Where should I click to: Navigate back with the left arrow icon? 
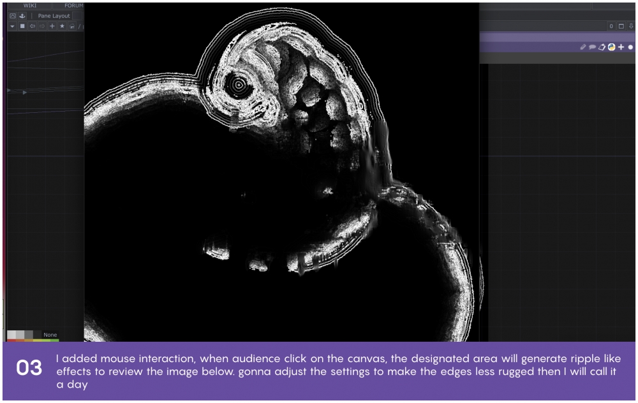pyautogui.click(x=32, y=26)
